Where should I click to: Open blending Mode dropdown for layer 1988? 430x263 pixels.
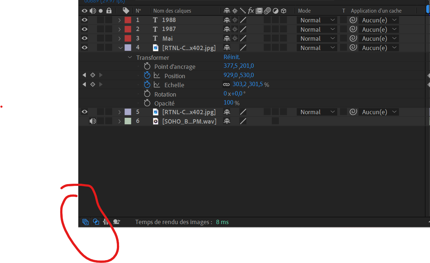(317, 20)
